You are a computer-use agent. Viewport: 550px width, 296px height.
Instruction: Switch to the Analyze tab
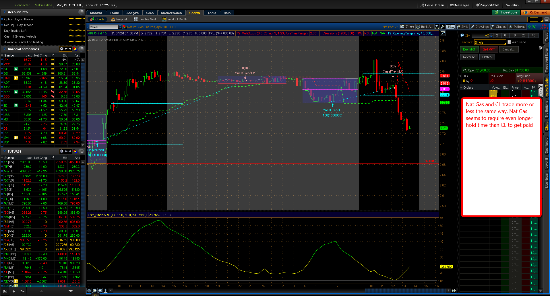point(132,13)
